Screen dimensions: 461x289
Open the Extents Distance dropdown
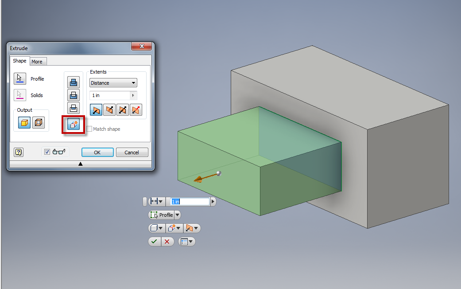(113, 83)
